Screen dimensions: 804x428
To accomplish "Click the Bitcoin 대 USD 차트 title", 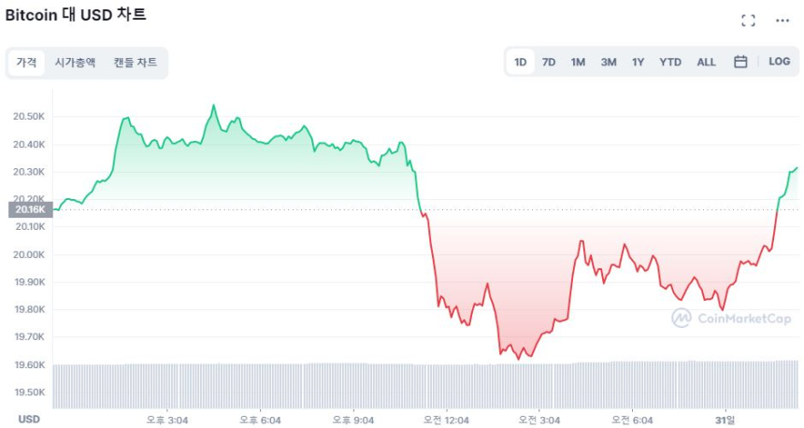I will 76,16.
